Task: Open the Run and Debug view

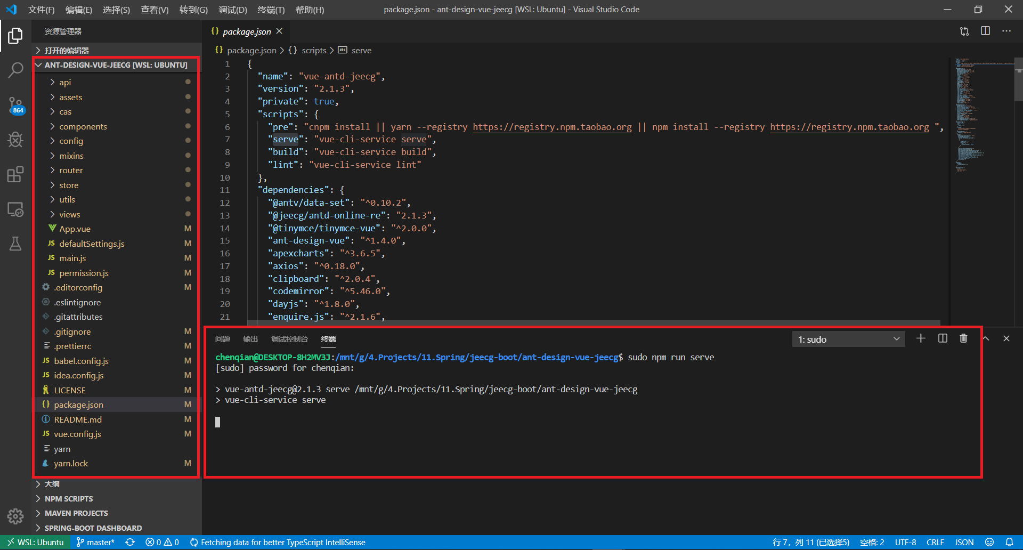Action: point(15,140)
